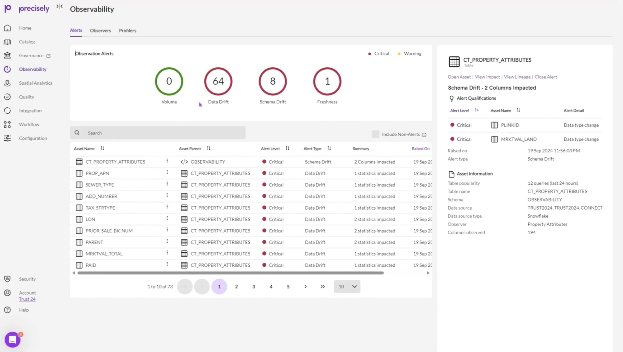The height and width of the screenshot is (352, 623).
Task: Click the View Lineage link
Action: [x=517, y=77]
